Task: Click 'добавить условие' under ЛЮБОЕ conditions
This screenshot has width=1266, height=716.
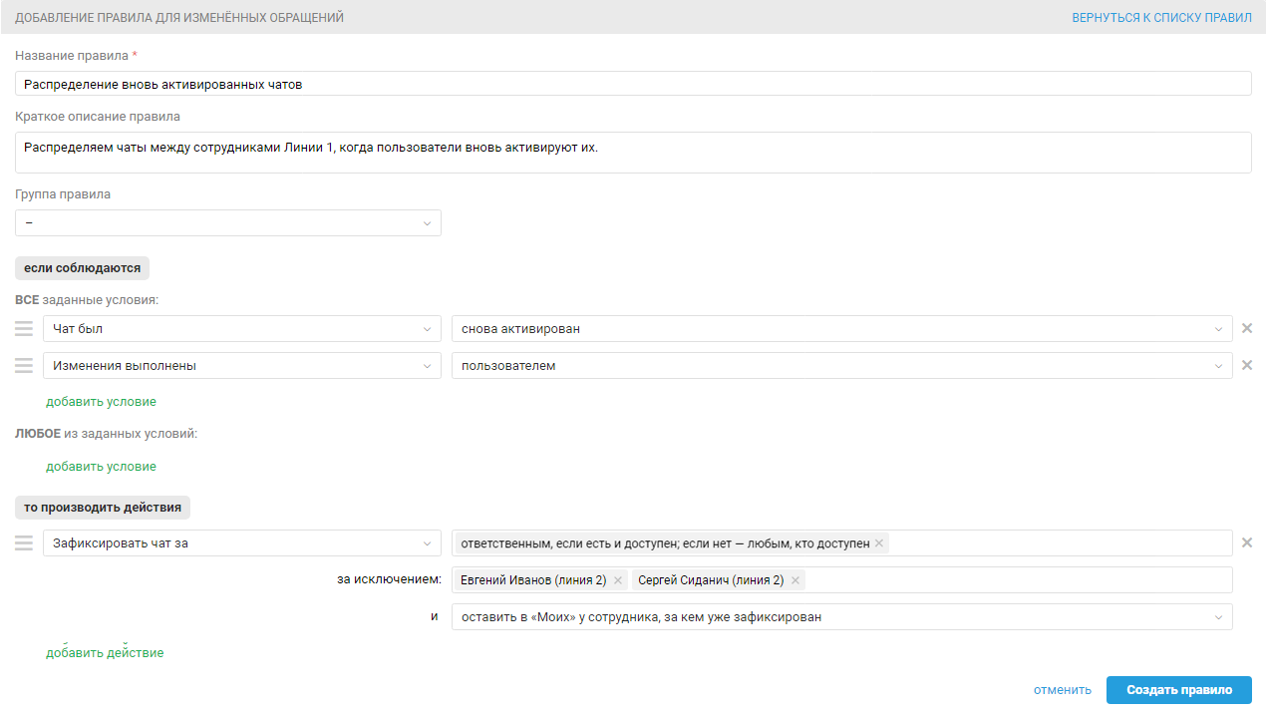Action: (x=101, y=467)
